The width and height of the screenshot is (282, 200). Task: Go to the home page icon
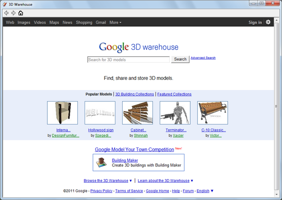pos(21,13)
